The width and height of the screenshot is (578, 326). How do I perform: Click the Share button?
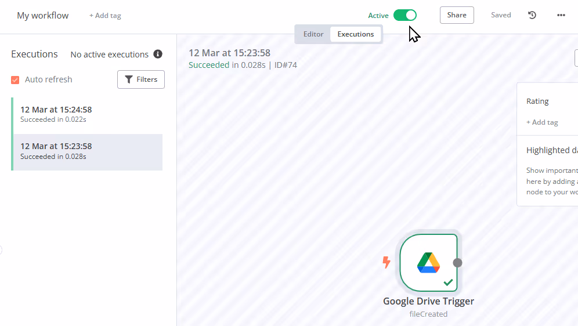coord(457,15)
